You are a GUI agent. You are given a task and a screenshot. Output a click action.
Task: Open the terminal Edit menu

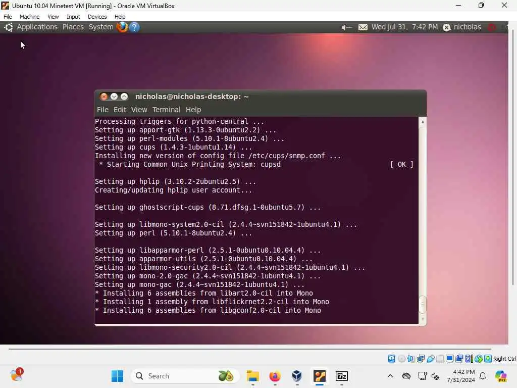click(x=120, y=110)
